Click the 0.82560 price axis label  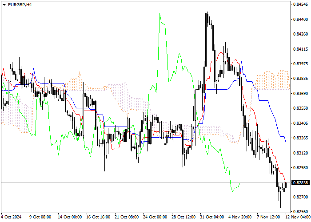tap(300, 211)
